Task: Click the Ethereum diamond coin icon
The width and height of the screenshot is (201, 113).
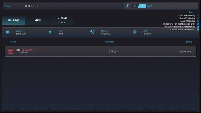Action: pyautogui.click(x=50, y=32)
